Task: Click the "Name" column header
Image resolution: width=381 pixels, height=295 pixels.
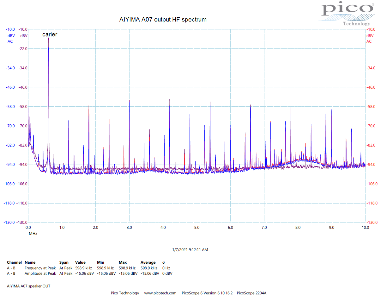Action: [x=30, y=262]
